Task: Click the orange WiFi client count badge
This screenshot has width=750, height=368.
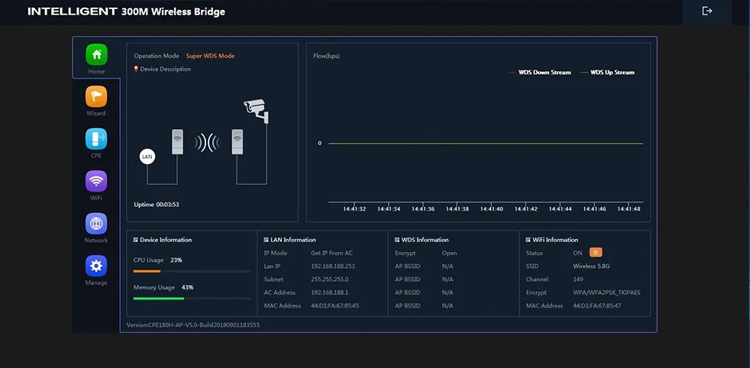Action: click(596, 253)
